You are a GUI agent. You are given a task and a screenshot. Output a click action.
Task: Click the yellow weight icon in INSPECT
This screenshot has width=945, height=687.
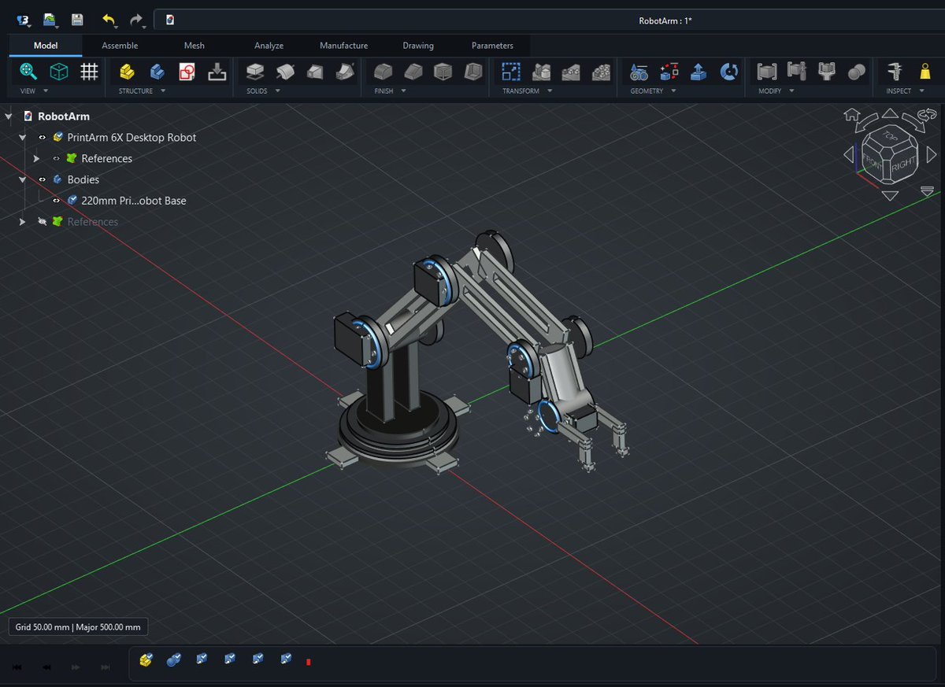point(925,72)
